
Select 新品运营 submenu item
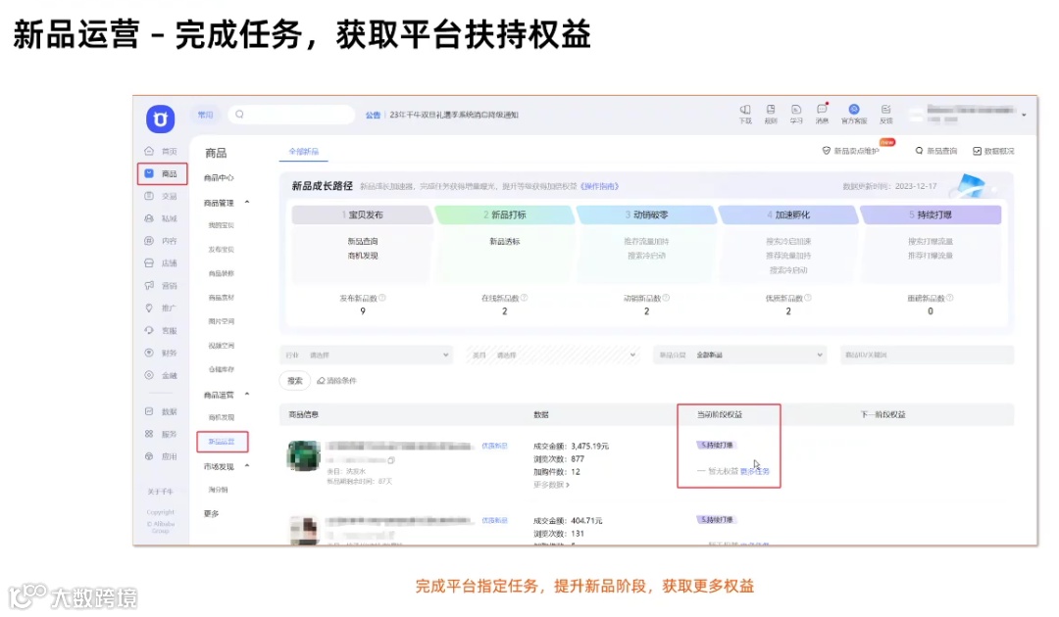pyautogui.click(x=223, y=441)
